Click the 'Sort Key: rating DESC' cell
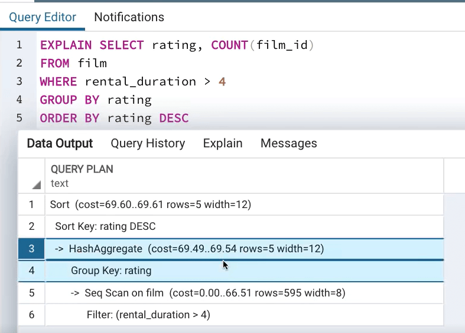The width and height of the screenshot is (465, 333). coord(245,226)
